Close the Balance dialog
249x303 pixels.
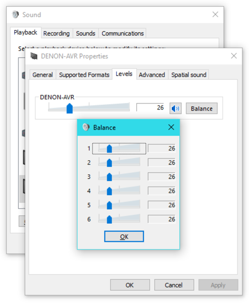pos(171,127)
